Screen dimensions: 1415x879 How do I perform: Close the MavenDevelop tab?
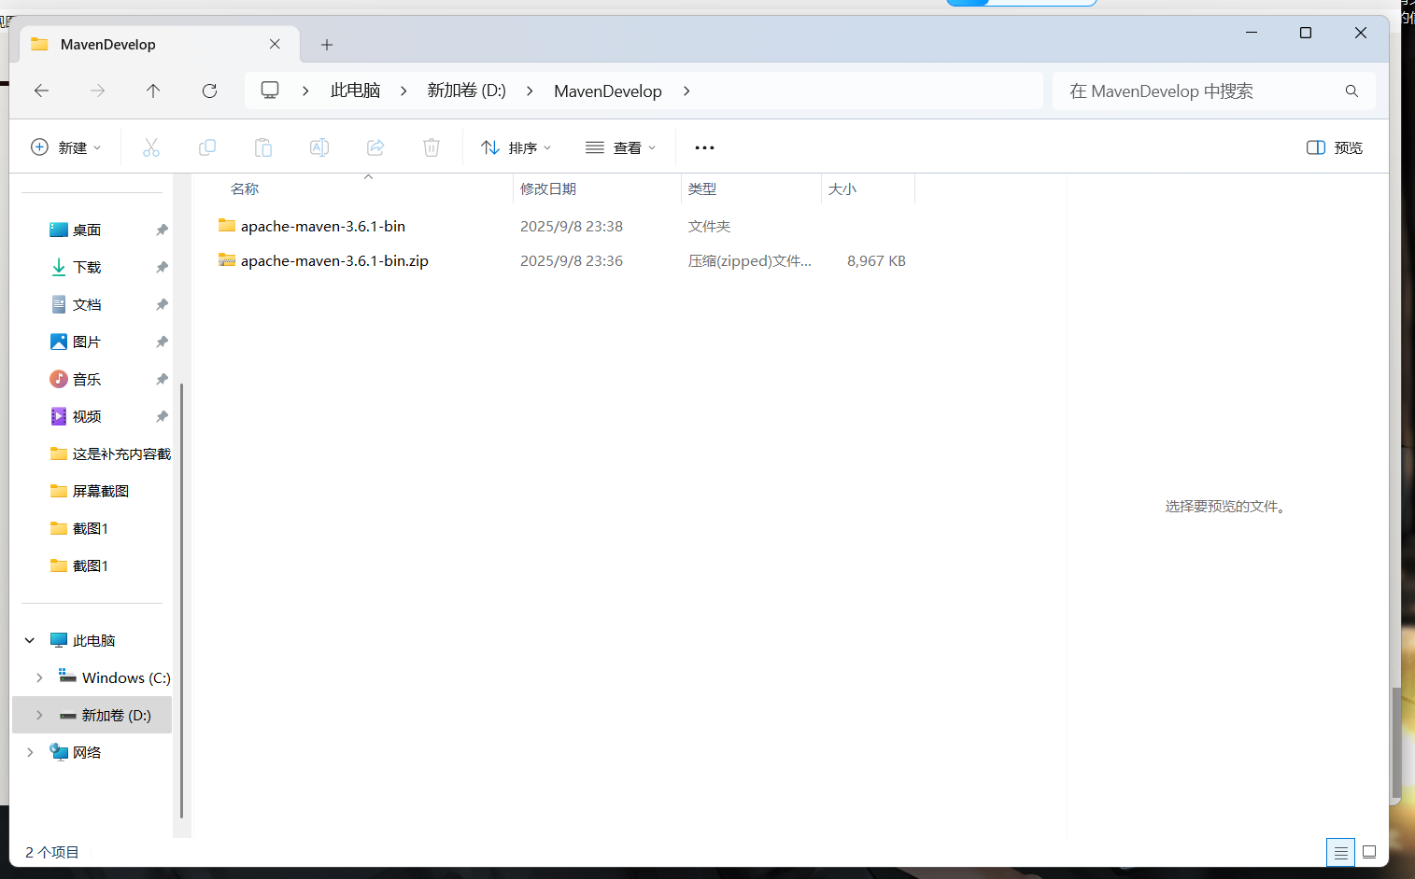click(x=275, y=44)
